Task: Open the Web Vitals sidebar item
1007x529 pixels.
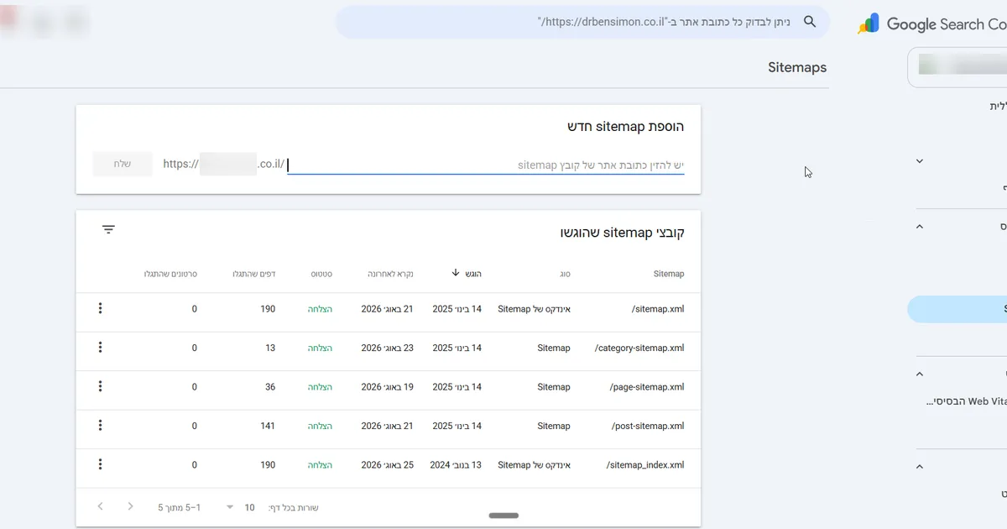Action: (966, 401)
